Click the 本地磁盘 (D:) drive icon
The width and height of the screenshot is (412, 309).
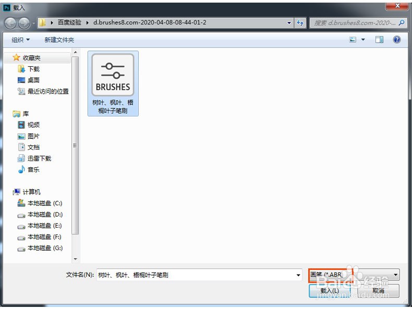[21, 216]
